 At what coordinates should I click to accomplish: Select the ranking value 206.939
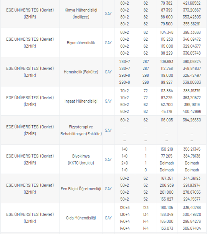coord(167,185)
